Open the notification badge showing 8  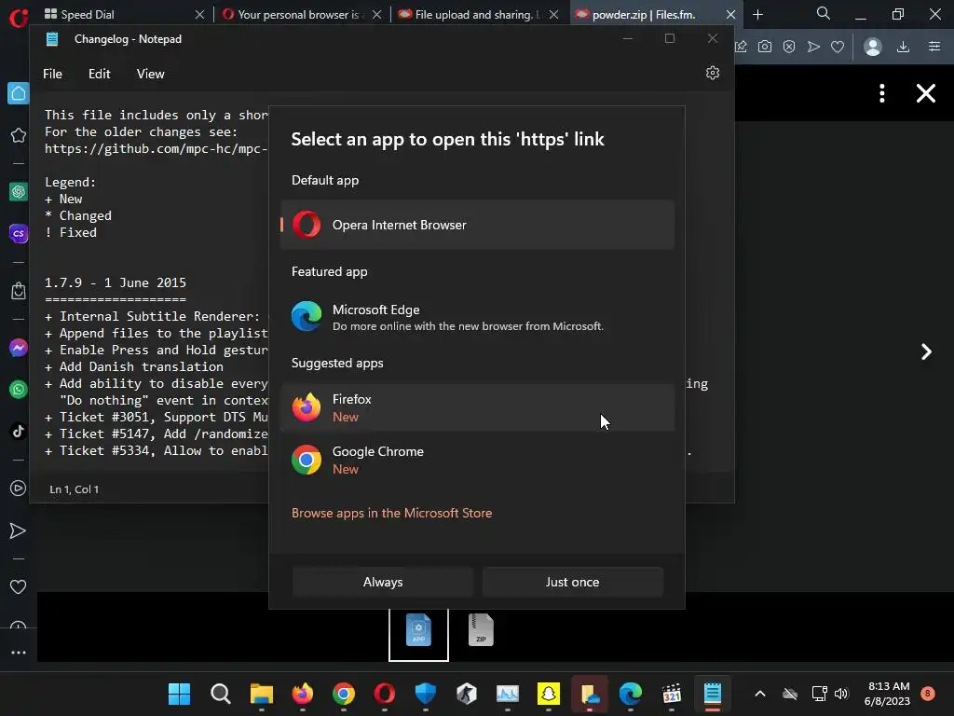(928, 694)
